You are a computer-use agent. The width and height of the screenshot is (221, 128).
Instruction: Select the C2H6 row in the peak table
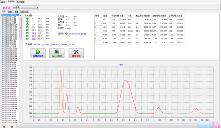[x=139, y=42]
